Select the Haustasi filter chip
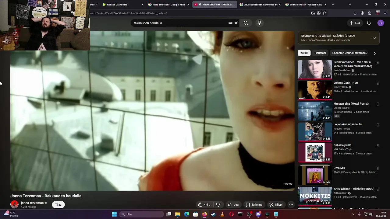 (320, 53)
